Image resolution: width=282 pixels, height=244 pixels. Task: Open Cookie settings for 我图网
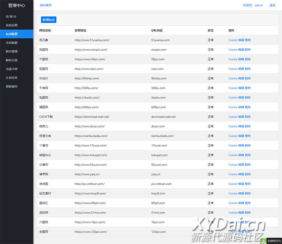(x=233, y=49)
